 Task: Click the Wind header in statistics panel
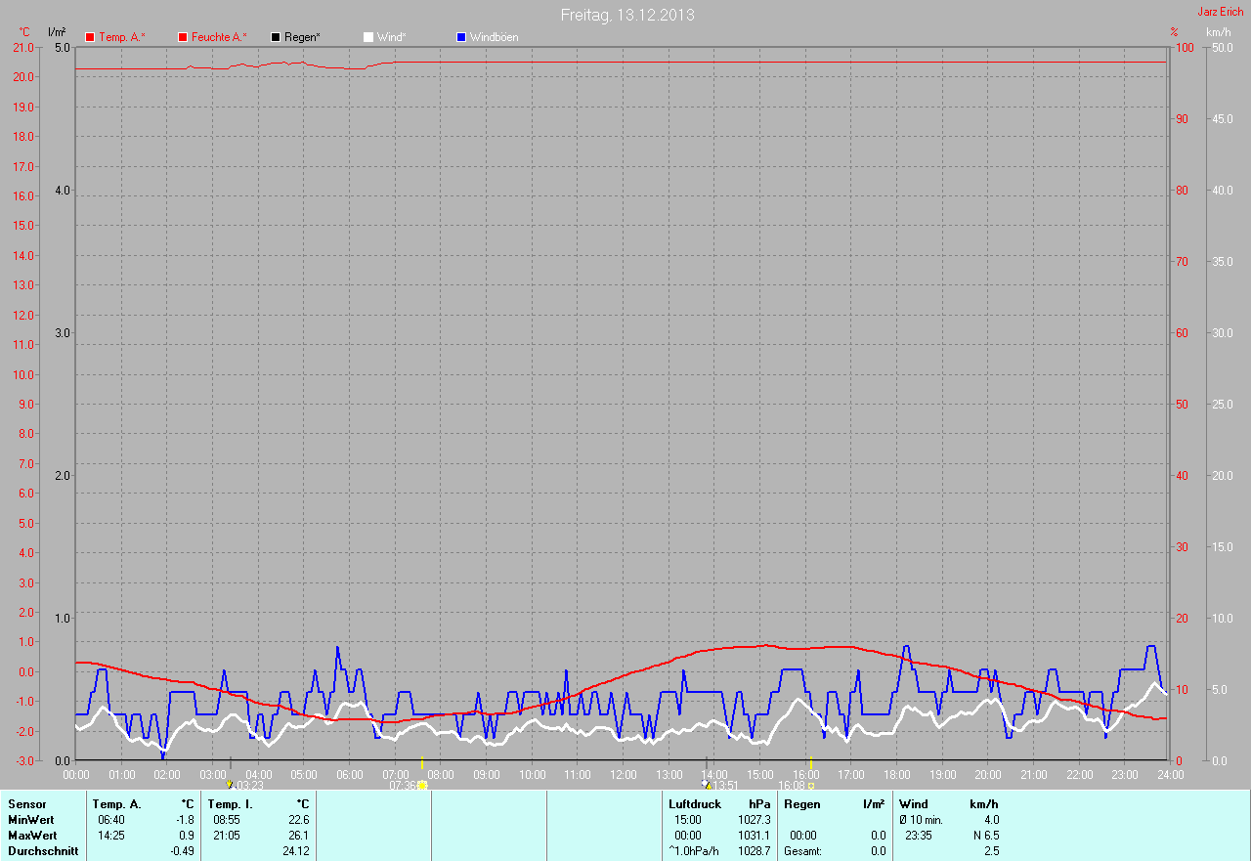[x=914, y=804]
